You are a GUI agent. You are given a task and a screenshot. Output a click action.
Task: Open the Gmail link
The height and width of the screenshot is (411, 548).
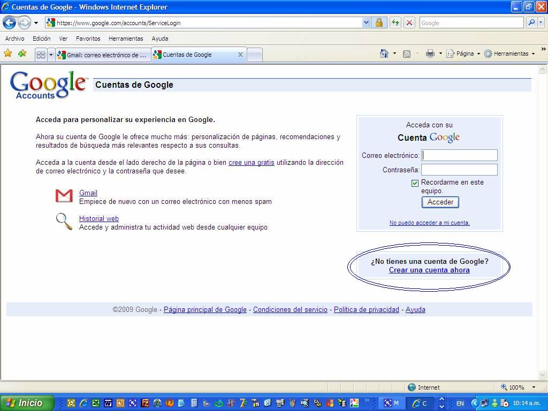click(x=88, y=193)
